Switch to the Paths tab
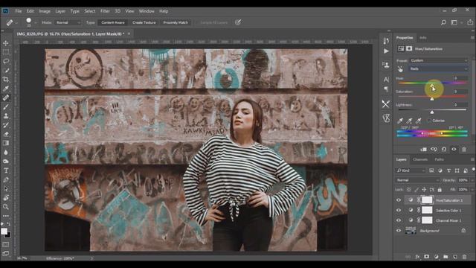 pos(439,159)
